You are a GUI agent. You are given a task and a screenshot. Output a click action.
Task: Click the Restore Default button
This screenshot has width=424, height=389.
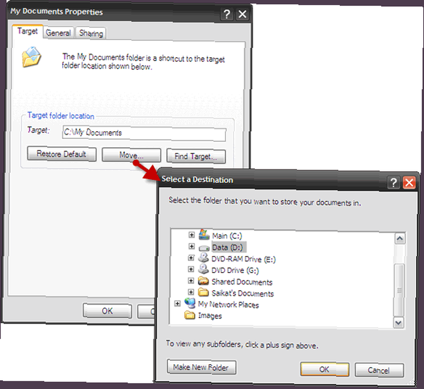point(61,154)
